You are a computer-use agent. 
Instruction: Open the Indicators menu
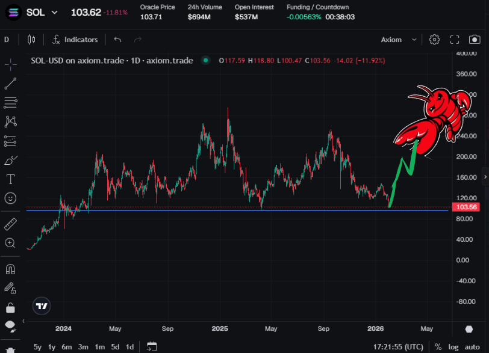[x=75, y=40]
